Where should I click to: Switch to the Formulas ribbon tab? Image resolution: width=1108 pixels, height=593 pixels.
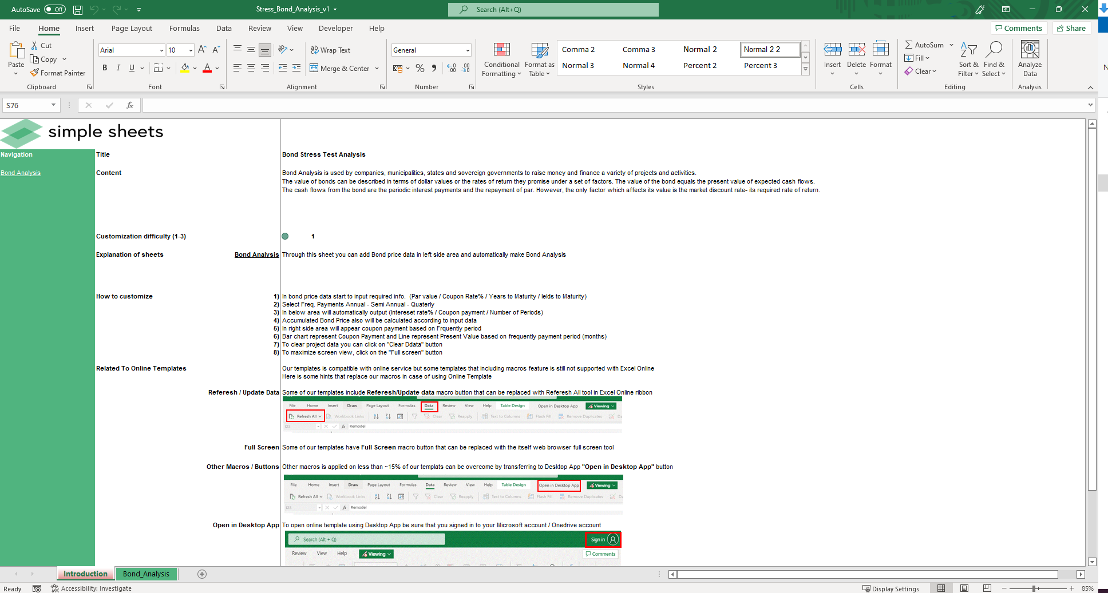pyautogui.click(x=184, y=28)
